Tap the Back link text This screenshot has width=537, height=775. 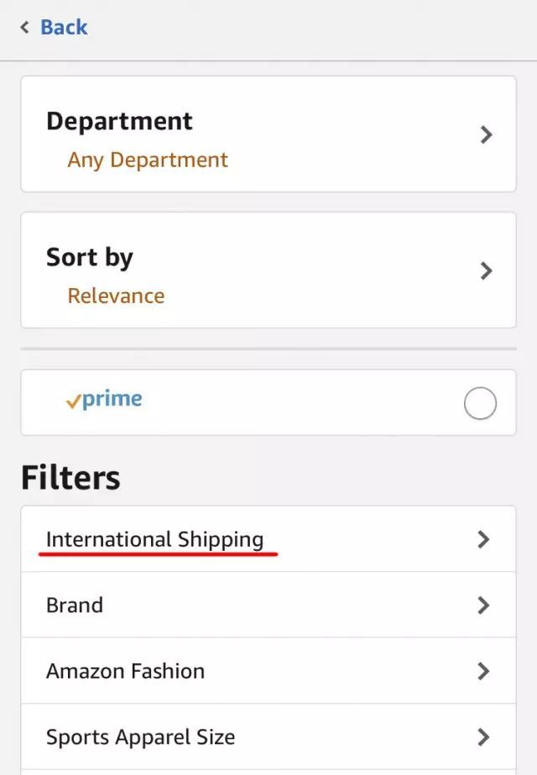(x=64, y=27)
